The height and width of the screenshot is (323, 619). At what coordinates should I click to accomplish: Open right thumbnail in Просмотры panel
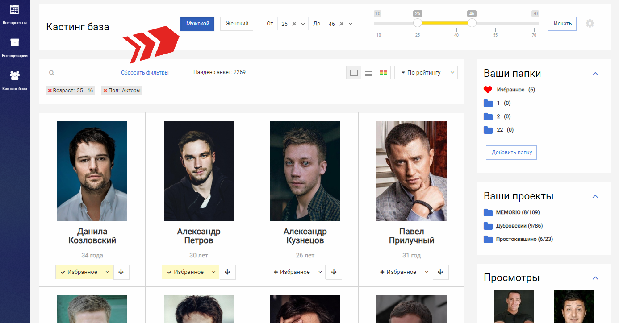pyautogui.click(x=574, y=306)
